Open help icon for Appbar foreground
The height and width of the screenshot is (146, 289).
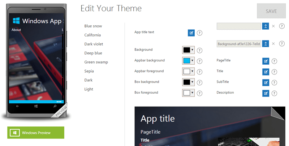[x=199, y=72]
